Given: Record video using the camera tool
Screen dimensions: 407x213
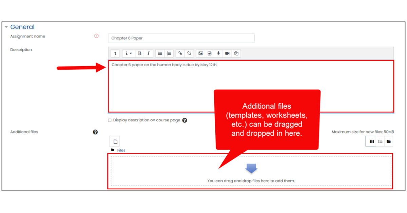Looking at the screenshot, I should coord(227,53).
